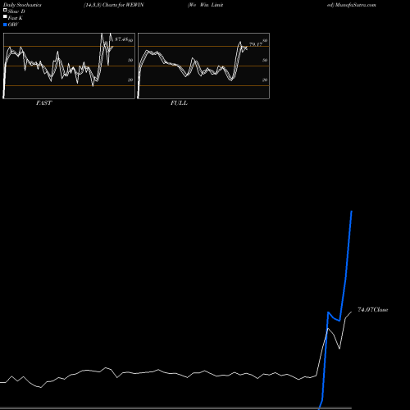Click the blue OBV line peak
The image size is (410, 410).
pos(352,212)
